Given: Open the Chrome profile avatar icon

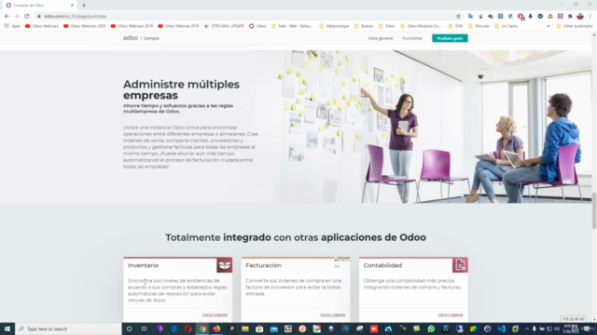Looking at the screenshot, I should pyautogui.click(x=580, y=17).
